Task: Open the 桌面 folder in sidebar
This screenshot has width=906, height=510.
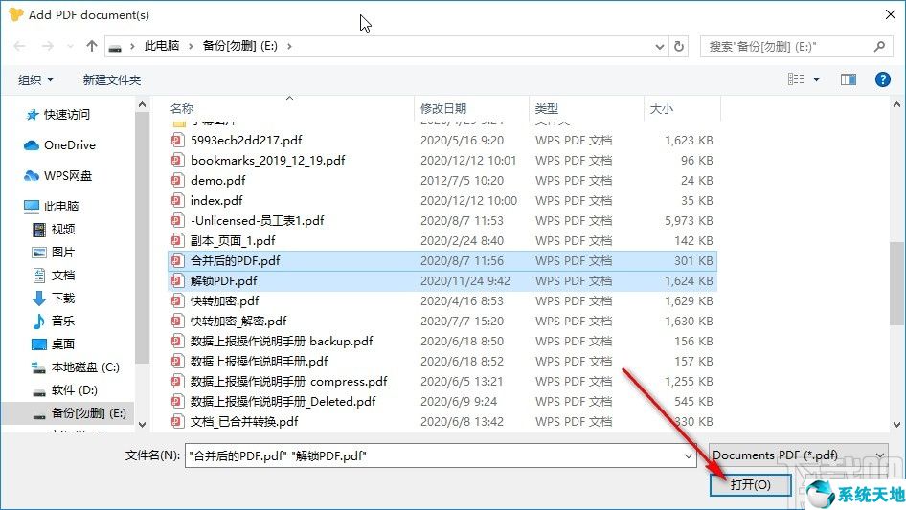Action: [54, 344]
